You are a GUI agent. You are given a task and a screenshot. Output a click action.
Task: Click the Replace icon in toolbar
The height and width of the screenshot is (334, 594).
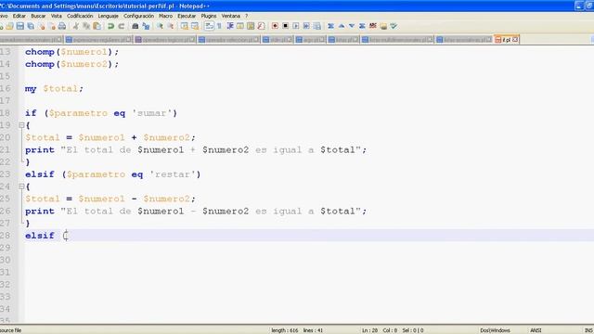[x=146, y=26]
